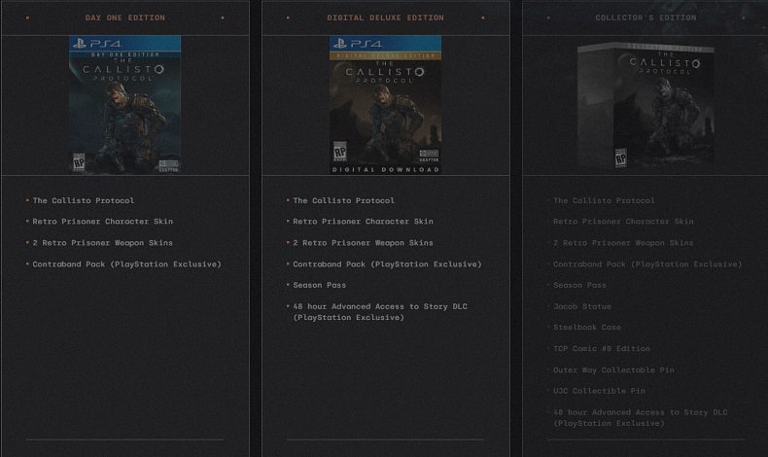Select the Collector's Edition header
The image size is (768, 457).
tap(646, 18)
